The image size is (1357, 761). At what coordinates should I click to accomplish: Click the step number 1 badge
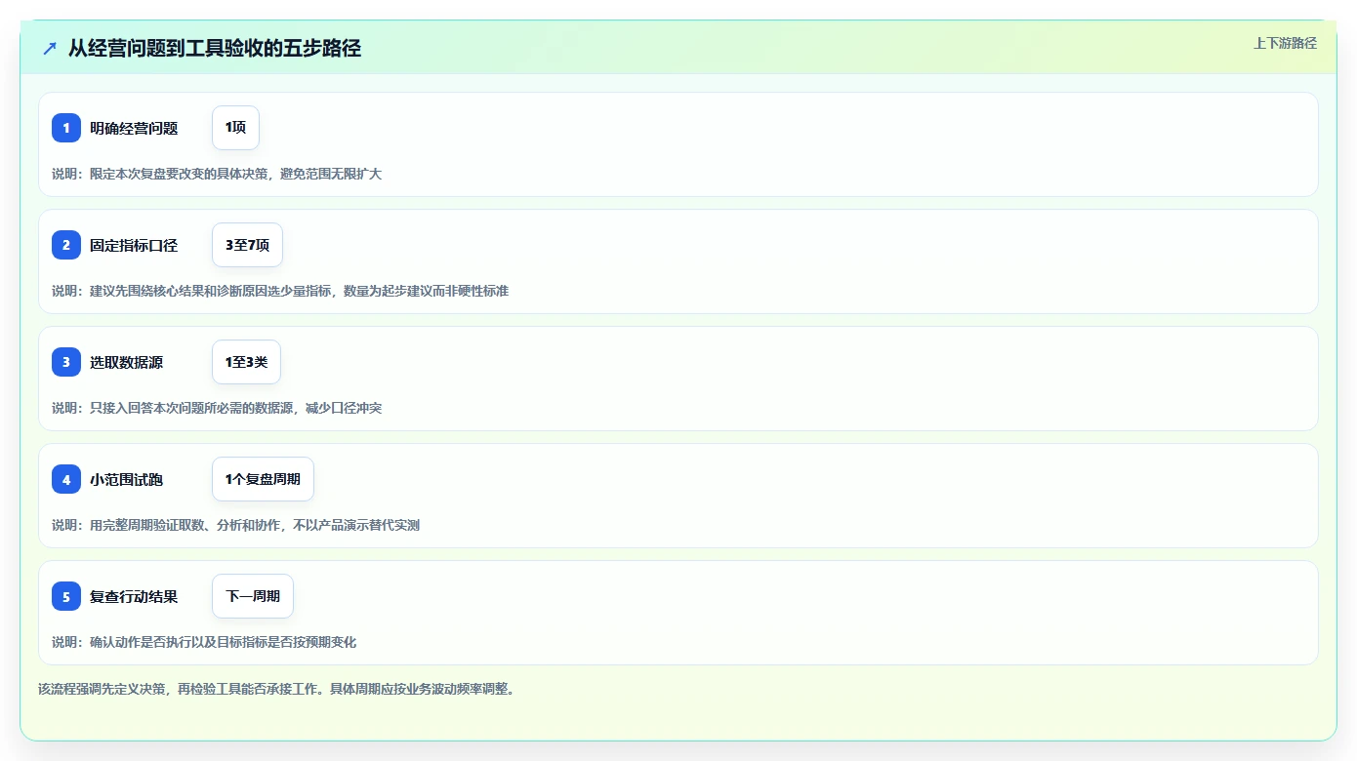point(66,128)
